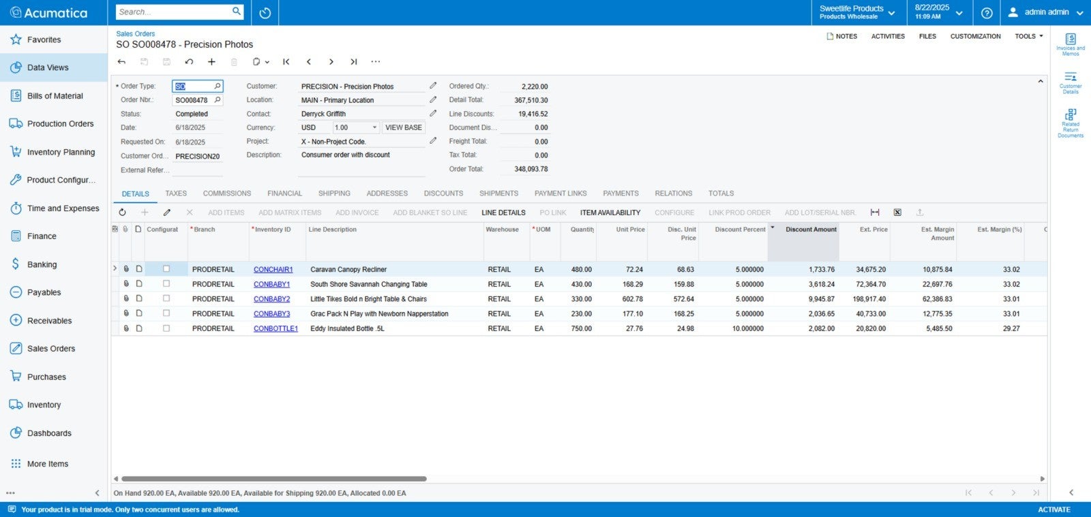Open Invoices and Memos side panel
The width and height of the screenshot is (1091, 517).
click(x=1071, y=44)
